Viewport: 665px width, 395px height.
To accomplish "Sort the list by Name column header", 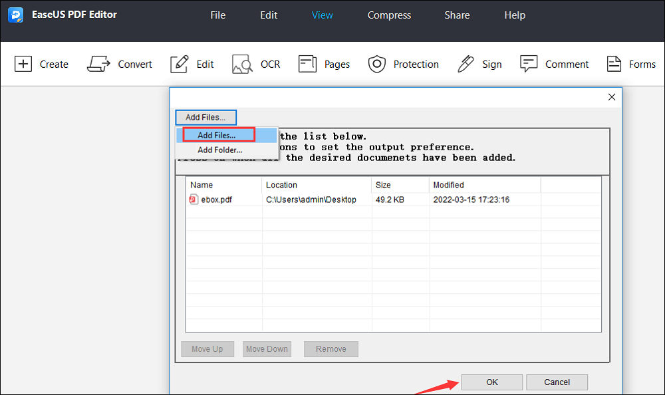I will tap(223, 185).
